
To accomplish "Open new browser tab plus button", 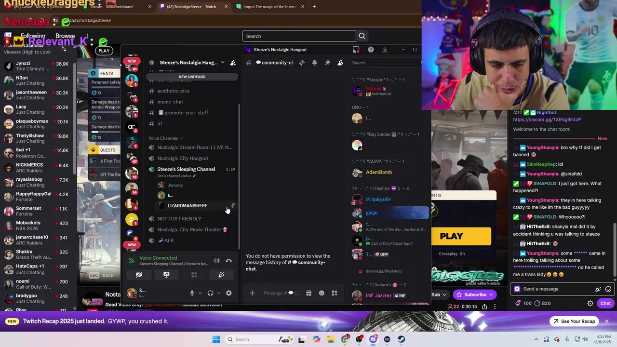I will point(314,7).
